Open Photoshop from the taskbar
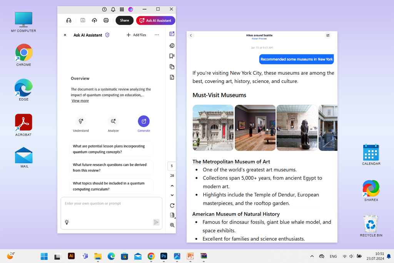 (164, 256)
